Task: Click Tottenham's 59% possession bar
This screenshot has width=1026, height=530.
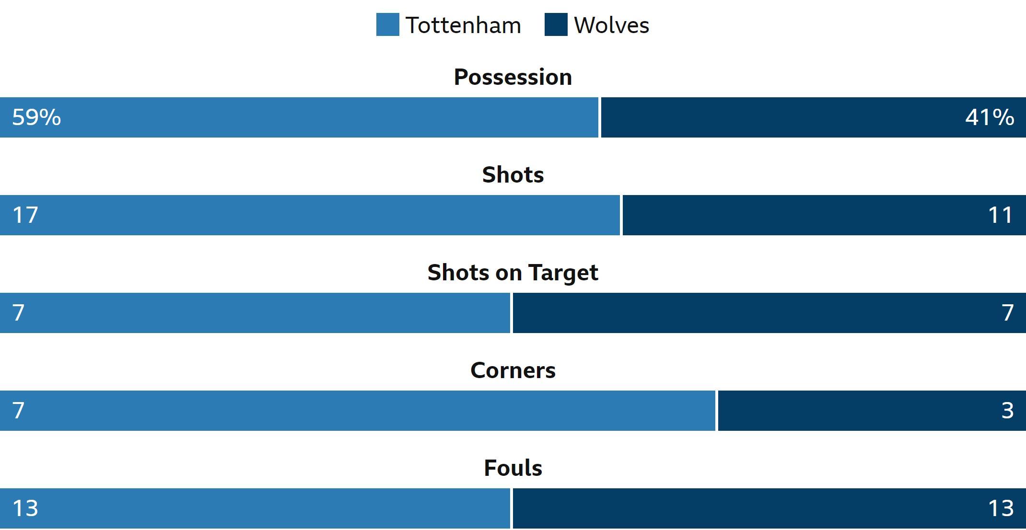Action: (299, 117)
